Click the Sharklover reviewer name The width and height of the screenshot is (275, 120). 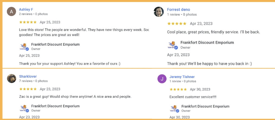28,76
